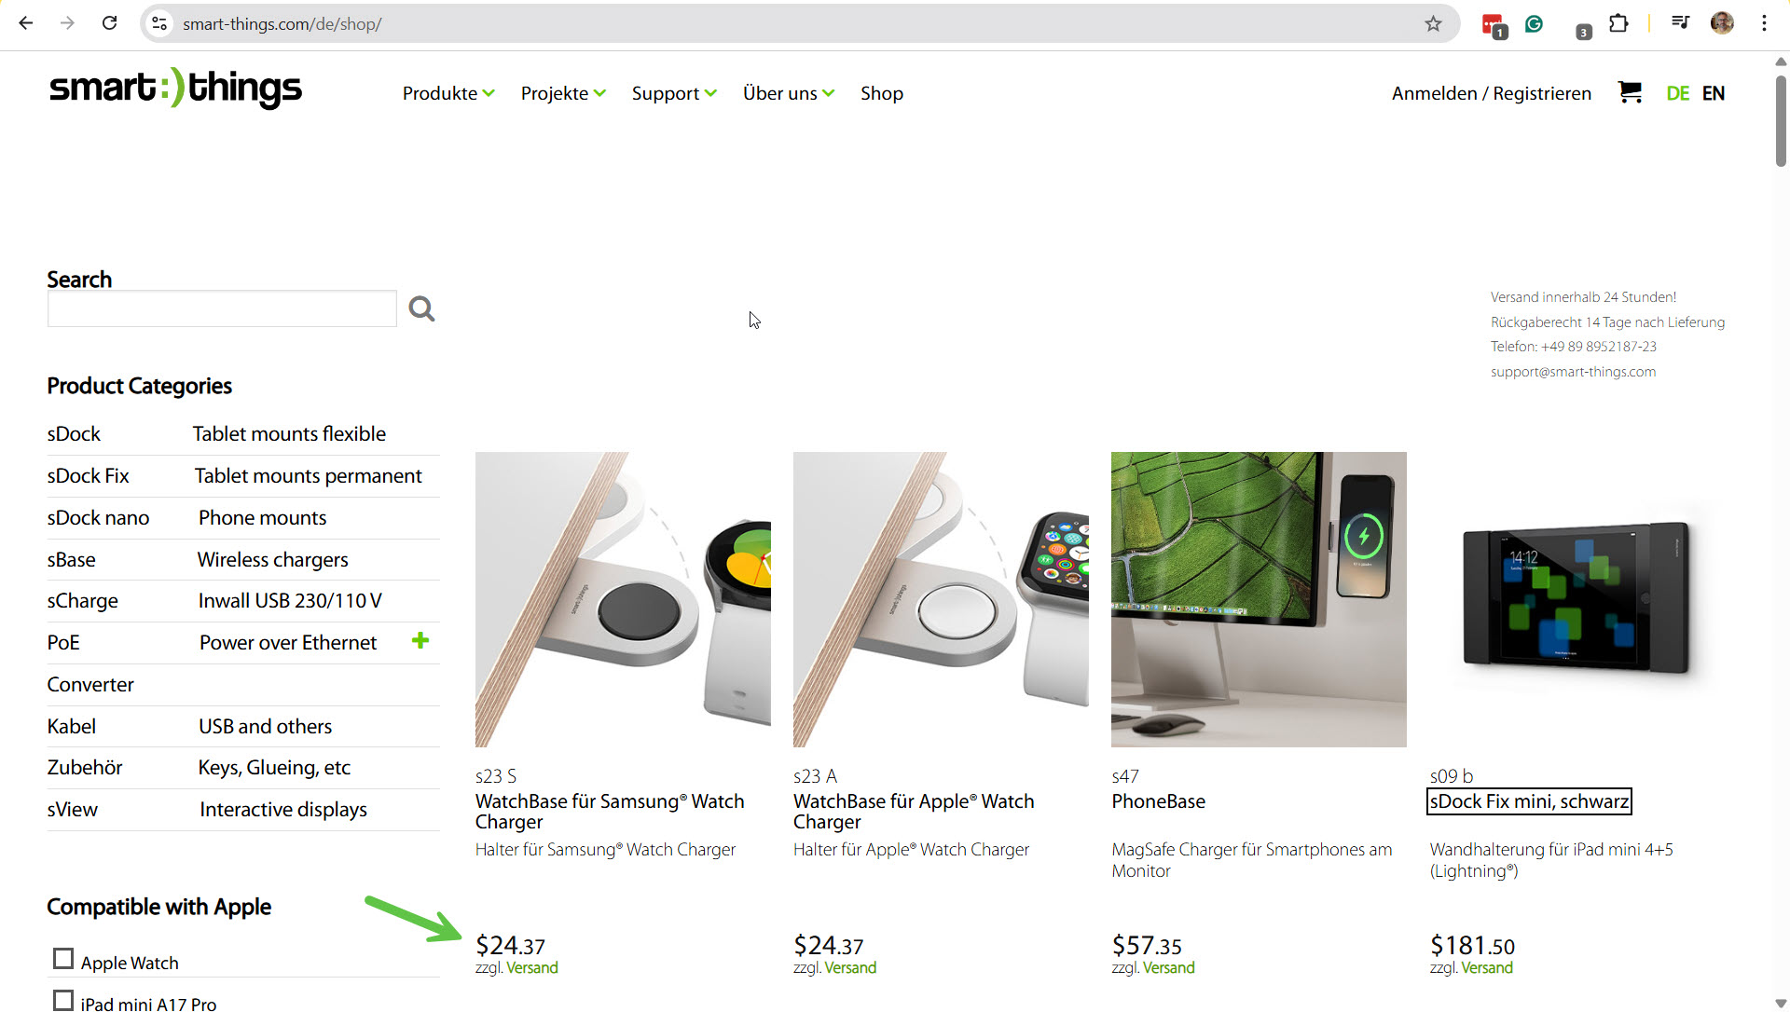Click Versand link under $57.35
The image size is (1790, 1012).
[x=1168, y=967]
